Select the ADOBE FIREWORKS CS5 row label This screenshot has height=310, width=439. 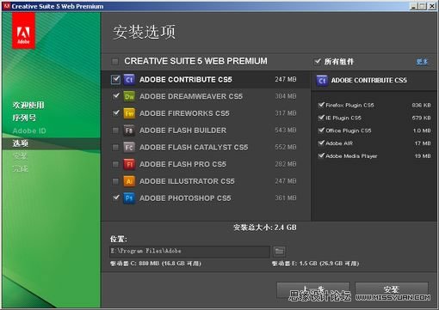(184, 113)
